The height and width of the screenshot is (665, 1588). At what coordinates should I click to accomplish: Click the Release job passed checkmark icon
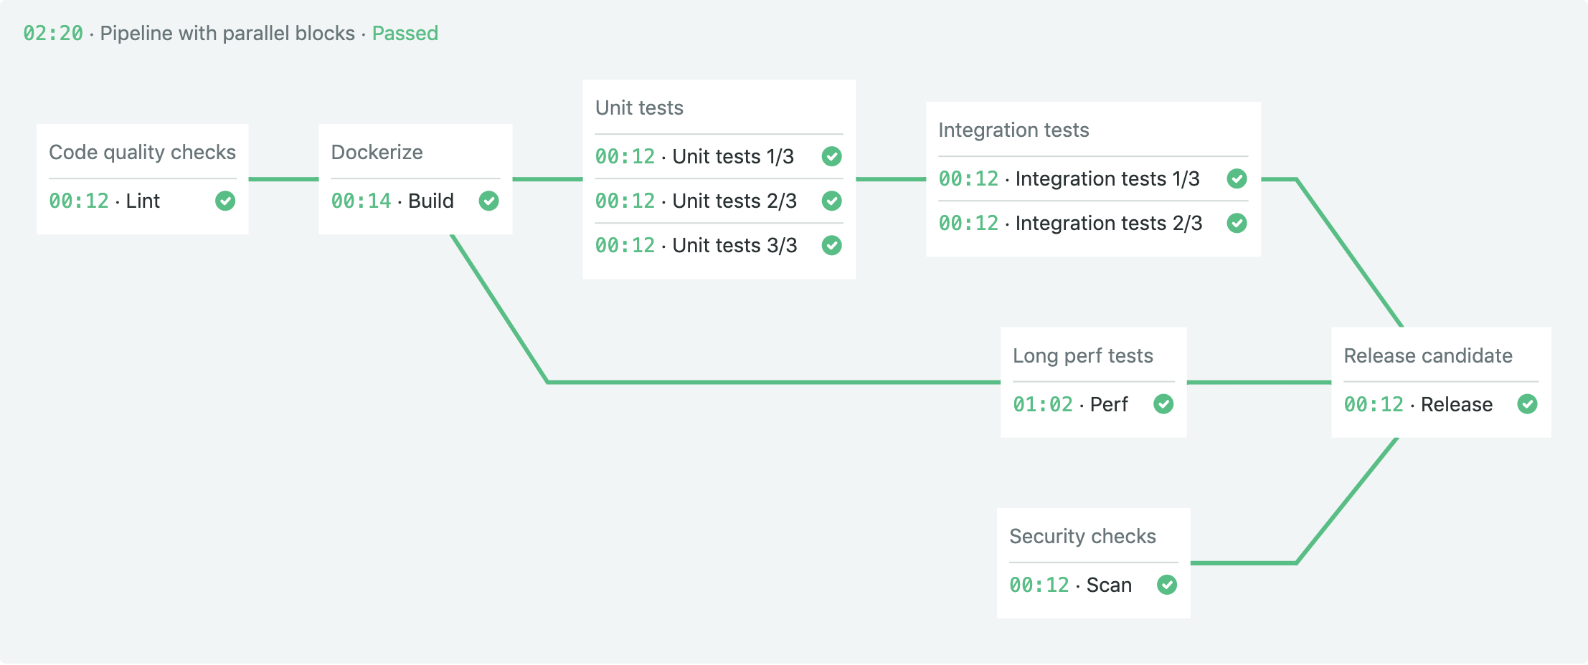(x=1528, y=404)
